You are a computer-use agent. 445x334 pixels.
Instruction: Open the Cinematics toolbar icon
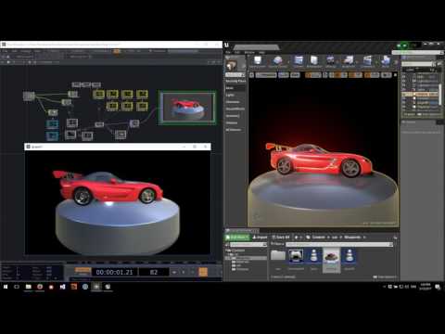tap(367, 61)
